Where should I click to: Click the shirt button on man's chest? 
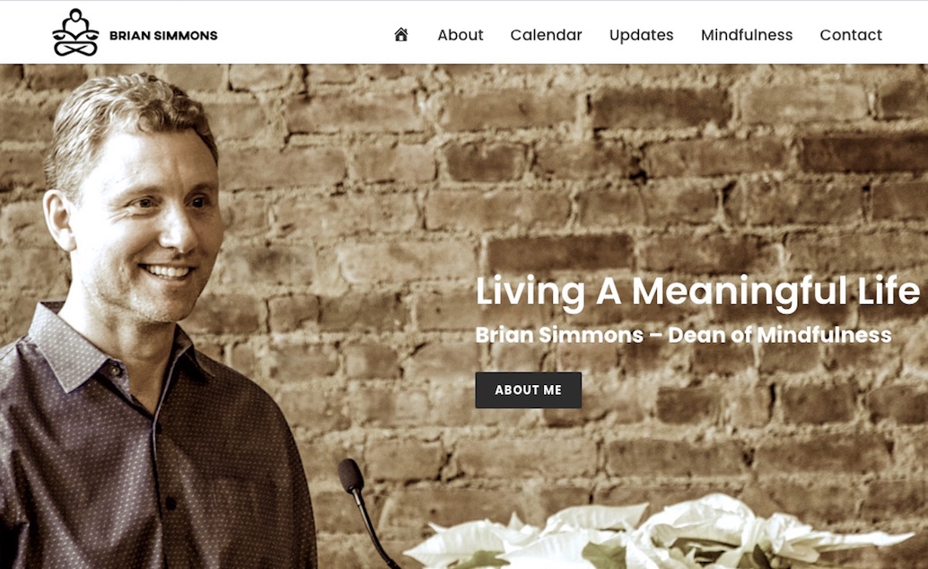point(171,503)
